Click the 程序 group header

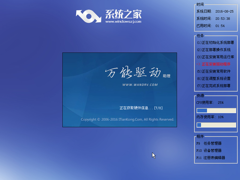(200, 136)
